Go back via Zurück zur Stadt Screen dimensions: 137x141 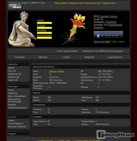[x=102, y=42]
